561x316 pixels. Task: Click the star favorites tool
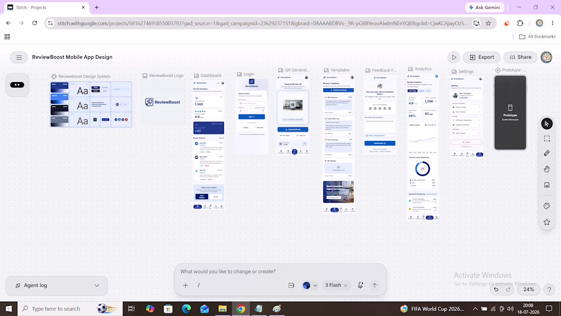click(547, 222)
